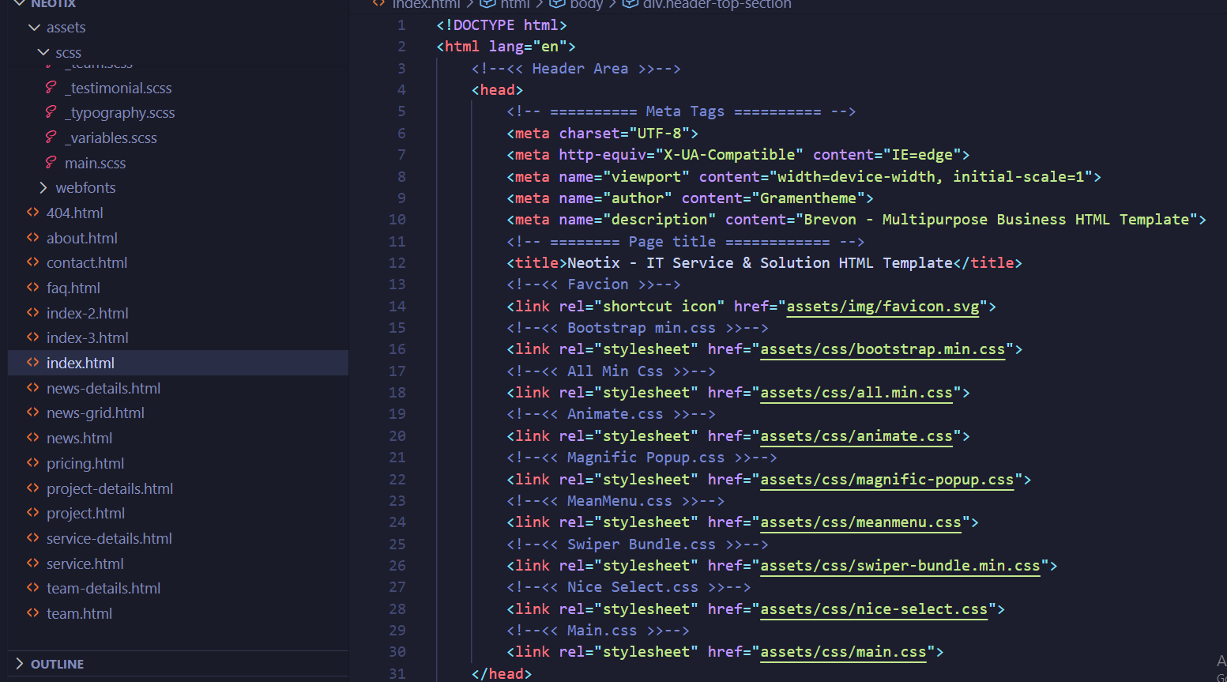The height and width of the screenshot is (682, 1227).
Task: Click the HTML icon beside news.html
Action: click(33, 438)
